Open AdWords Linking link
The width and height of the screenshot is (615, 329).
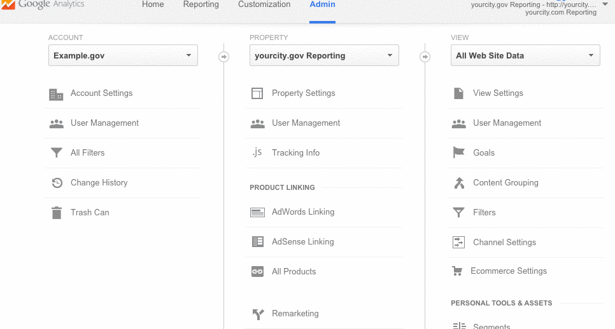303,211
